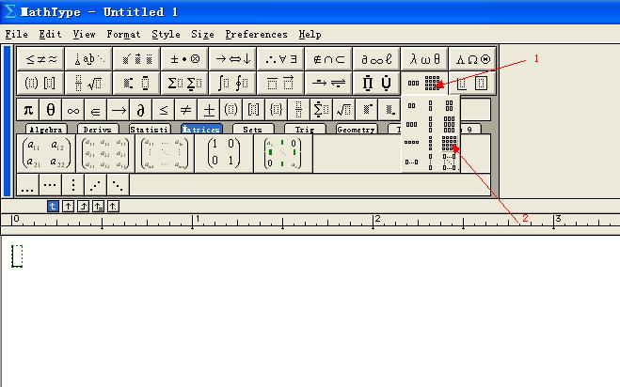620x387 pixels.
Task: Insert theta symbol from small bar
Action: (50, 110)
